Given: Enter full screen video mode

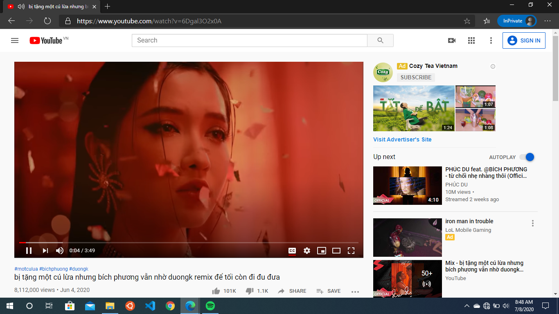Looking at the screenshot, I should click(351, 251).
